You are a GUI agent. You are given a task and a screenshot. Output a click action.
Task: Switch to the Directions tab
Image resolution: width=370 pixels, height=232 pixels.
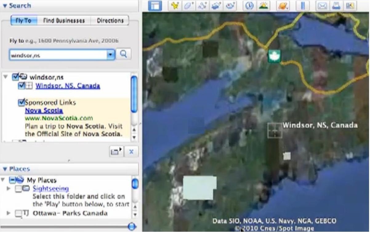[110, 21]
